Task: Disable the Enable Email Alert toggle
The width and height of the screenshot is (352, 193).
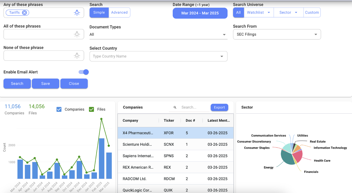Action: point(84,72)
